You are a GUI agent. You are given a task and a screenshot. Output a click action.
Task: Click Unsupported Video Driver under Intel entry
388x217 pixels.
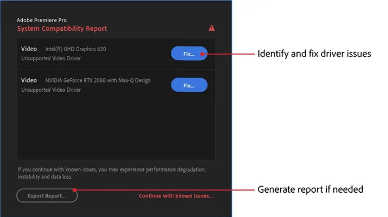[51, 58]
